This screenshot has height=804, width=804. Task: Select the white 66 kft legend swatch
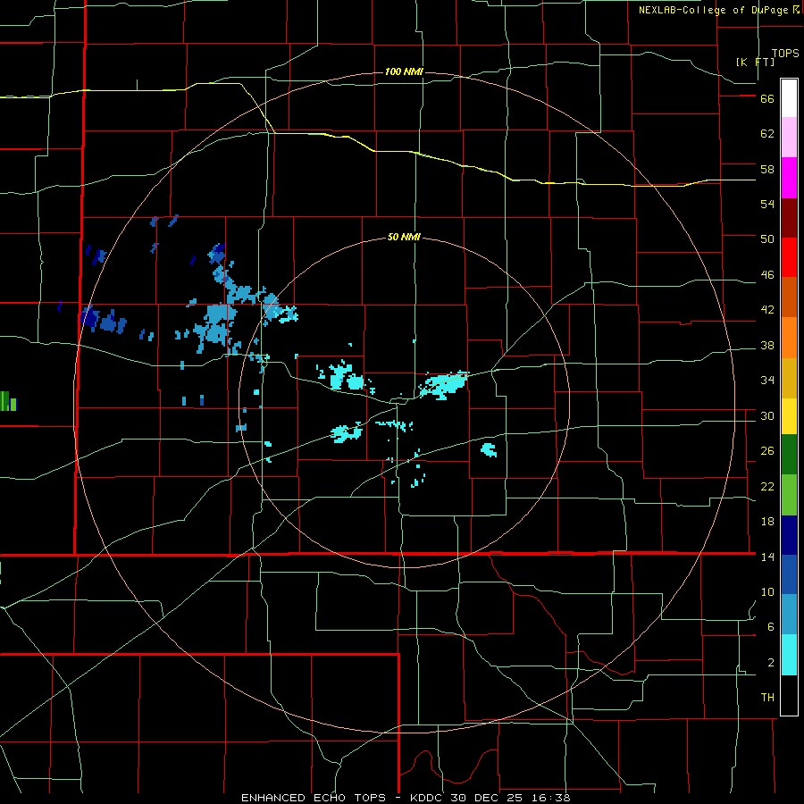point(789,98)
